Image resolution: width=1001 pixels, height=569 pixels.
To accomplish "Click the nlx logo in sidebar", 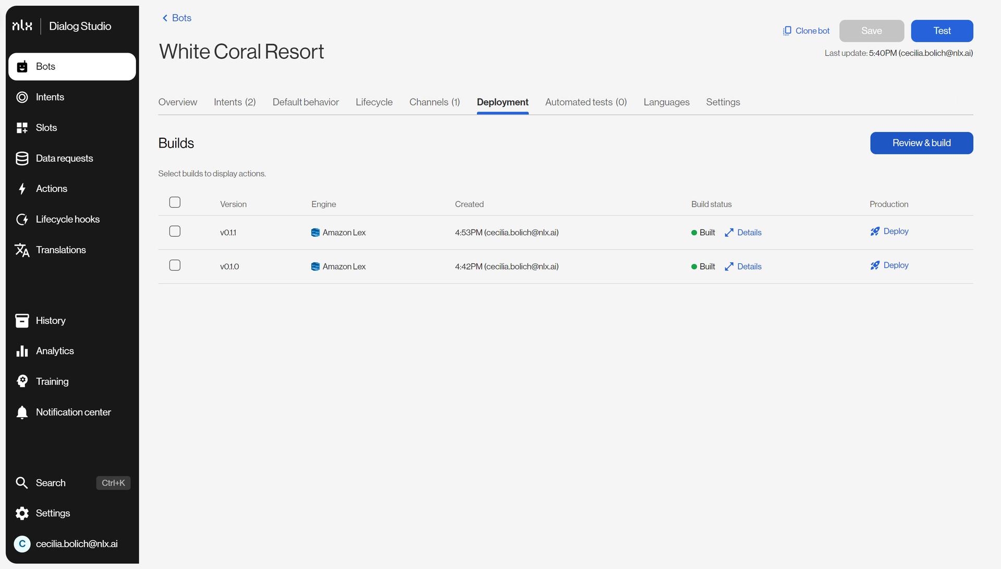I will point(22,26).
